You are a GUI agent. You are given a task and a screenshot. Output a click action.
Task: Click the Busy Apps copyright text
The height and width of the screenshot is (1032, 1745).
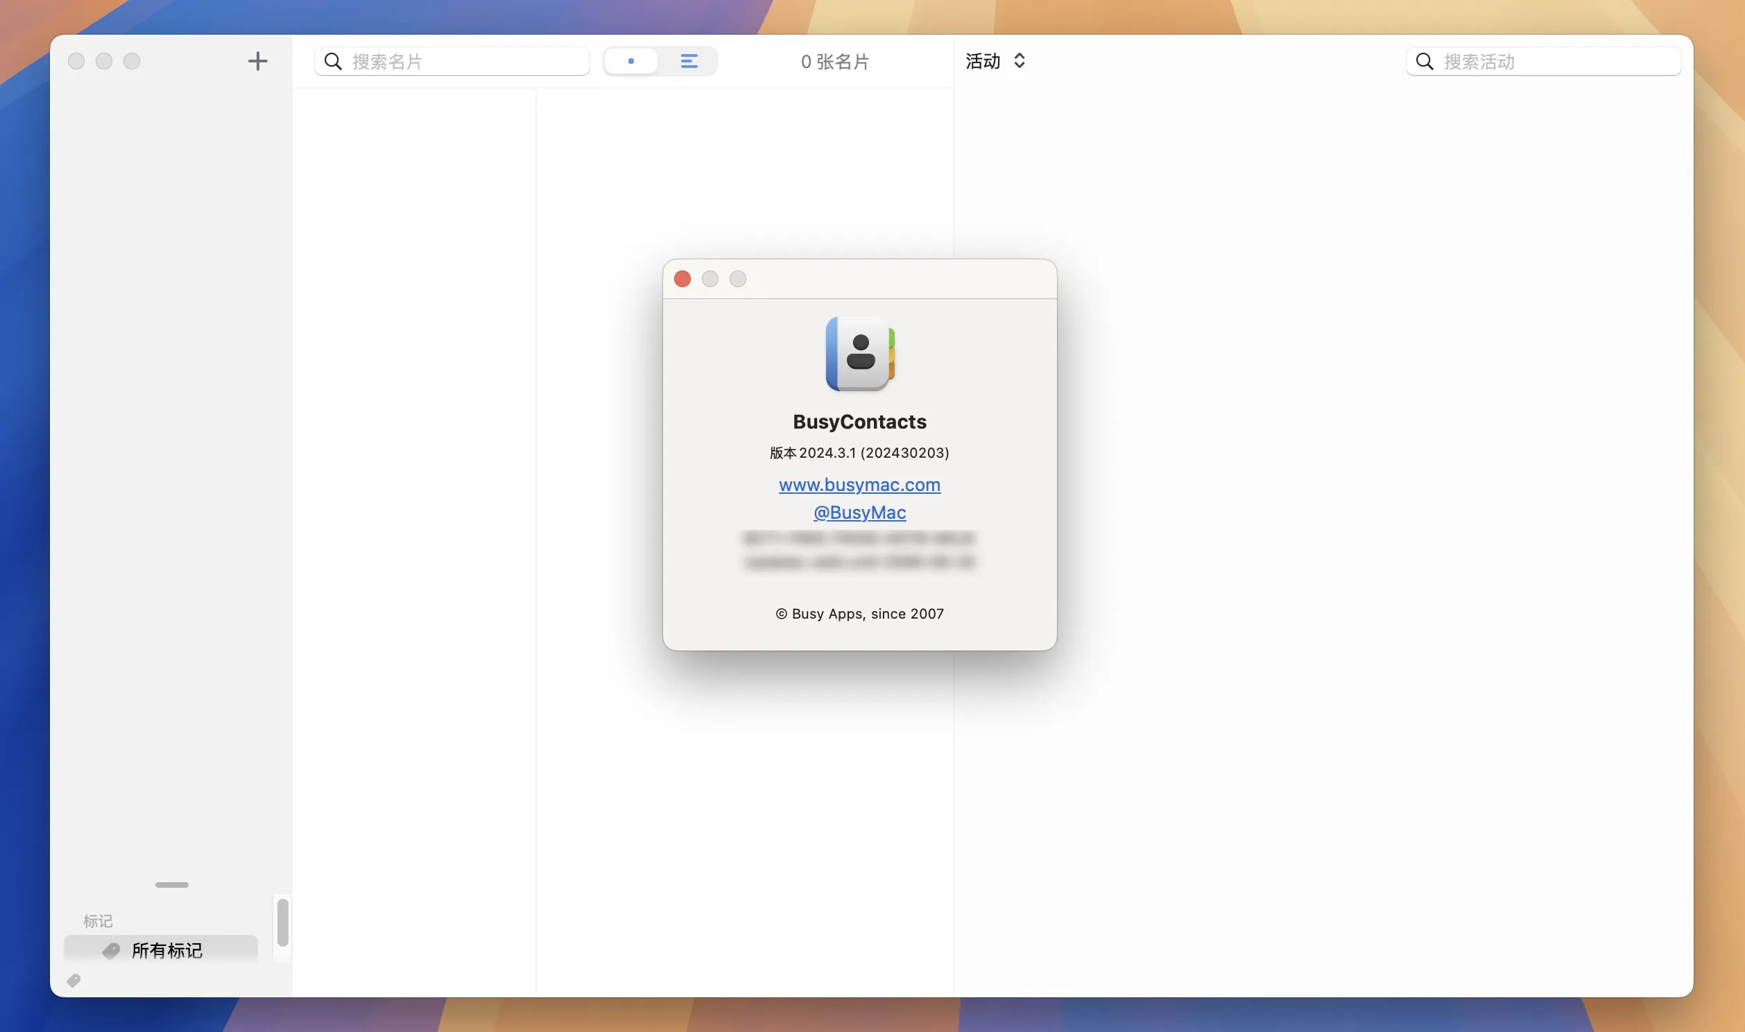859,613
